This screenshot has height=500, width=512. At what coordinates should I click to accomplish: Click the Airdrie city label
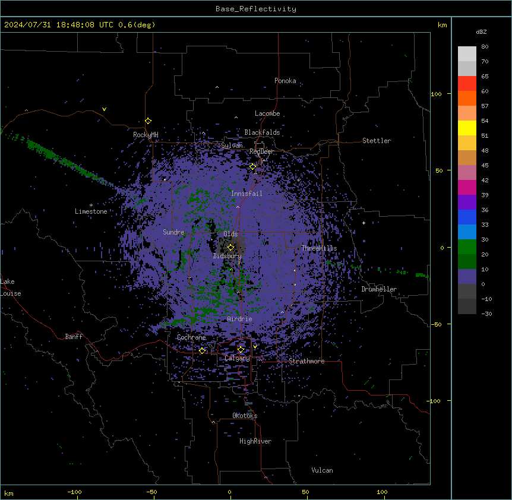[240, 319]
